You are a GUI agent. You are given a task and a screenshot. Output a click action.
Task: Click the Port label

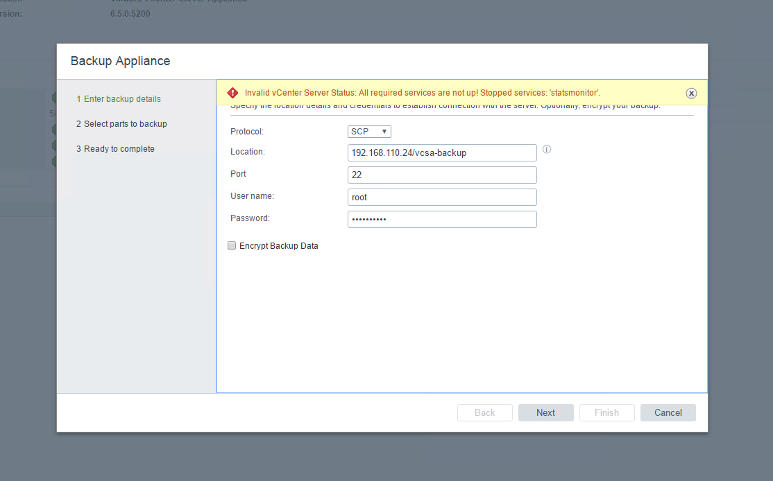click(x=238, y=174)
